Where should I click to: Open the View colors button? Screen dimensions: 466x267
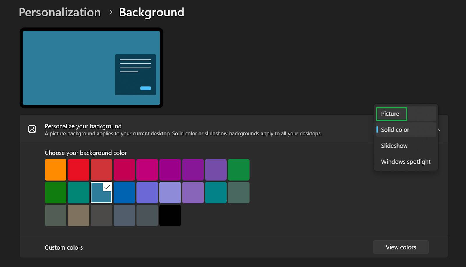(x=400, y=247)
